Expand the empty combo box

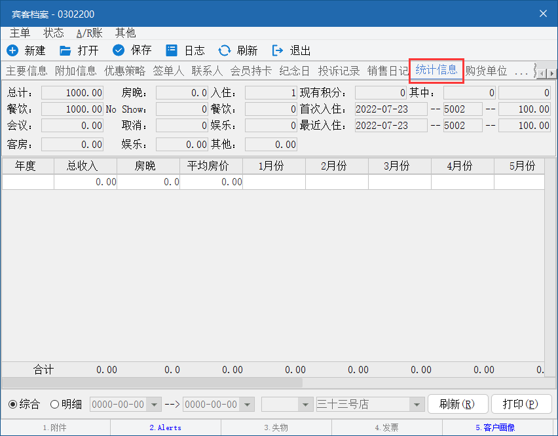tap(305, 405)
